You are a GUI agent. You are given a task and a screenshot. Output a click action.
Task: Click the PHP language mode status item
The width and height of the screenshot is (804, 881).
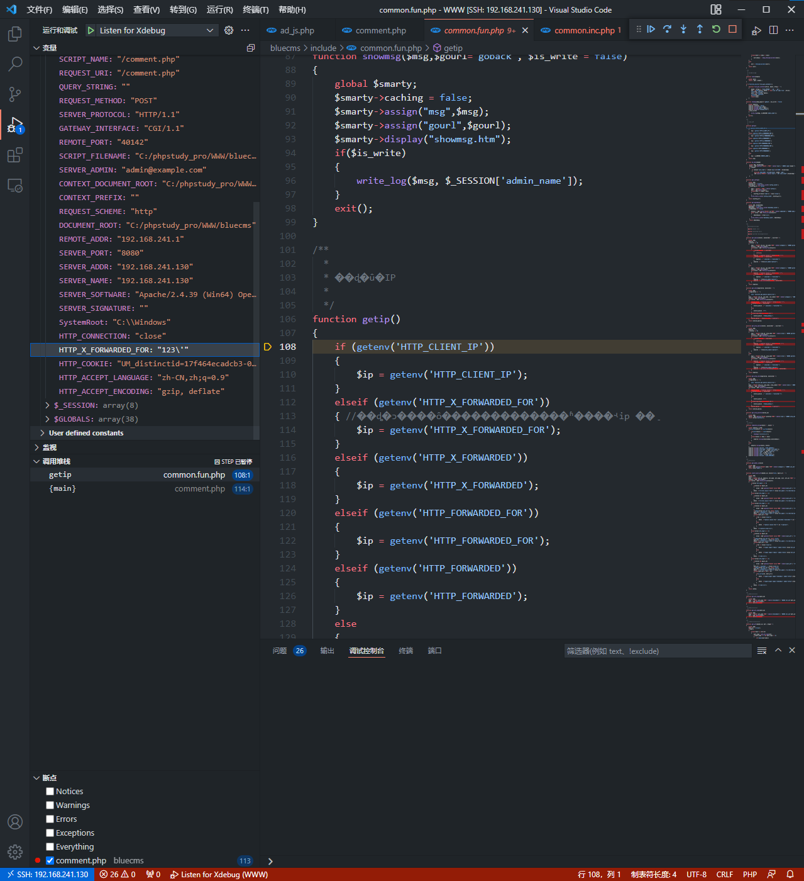[x=750, y=874]
